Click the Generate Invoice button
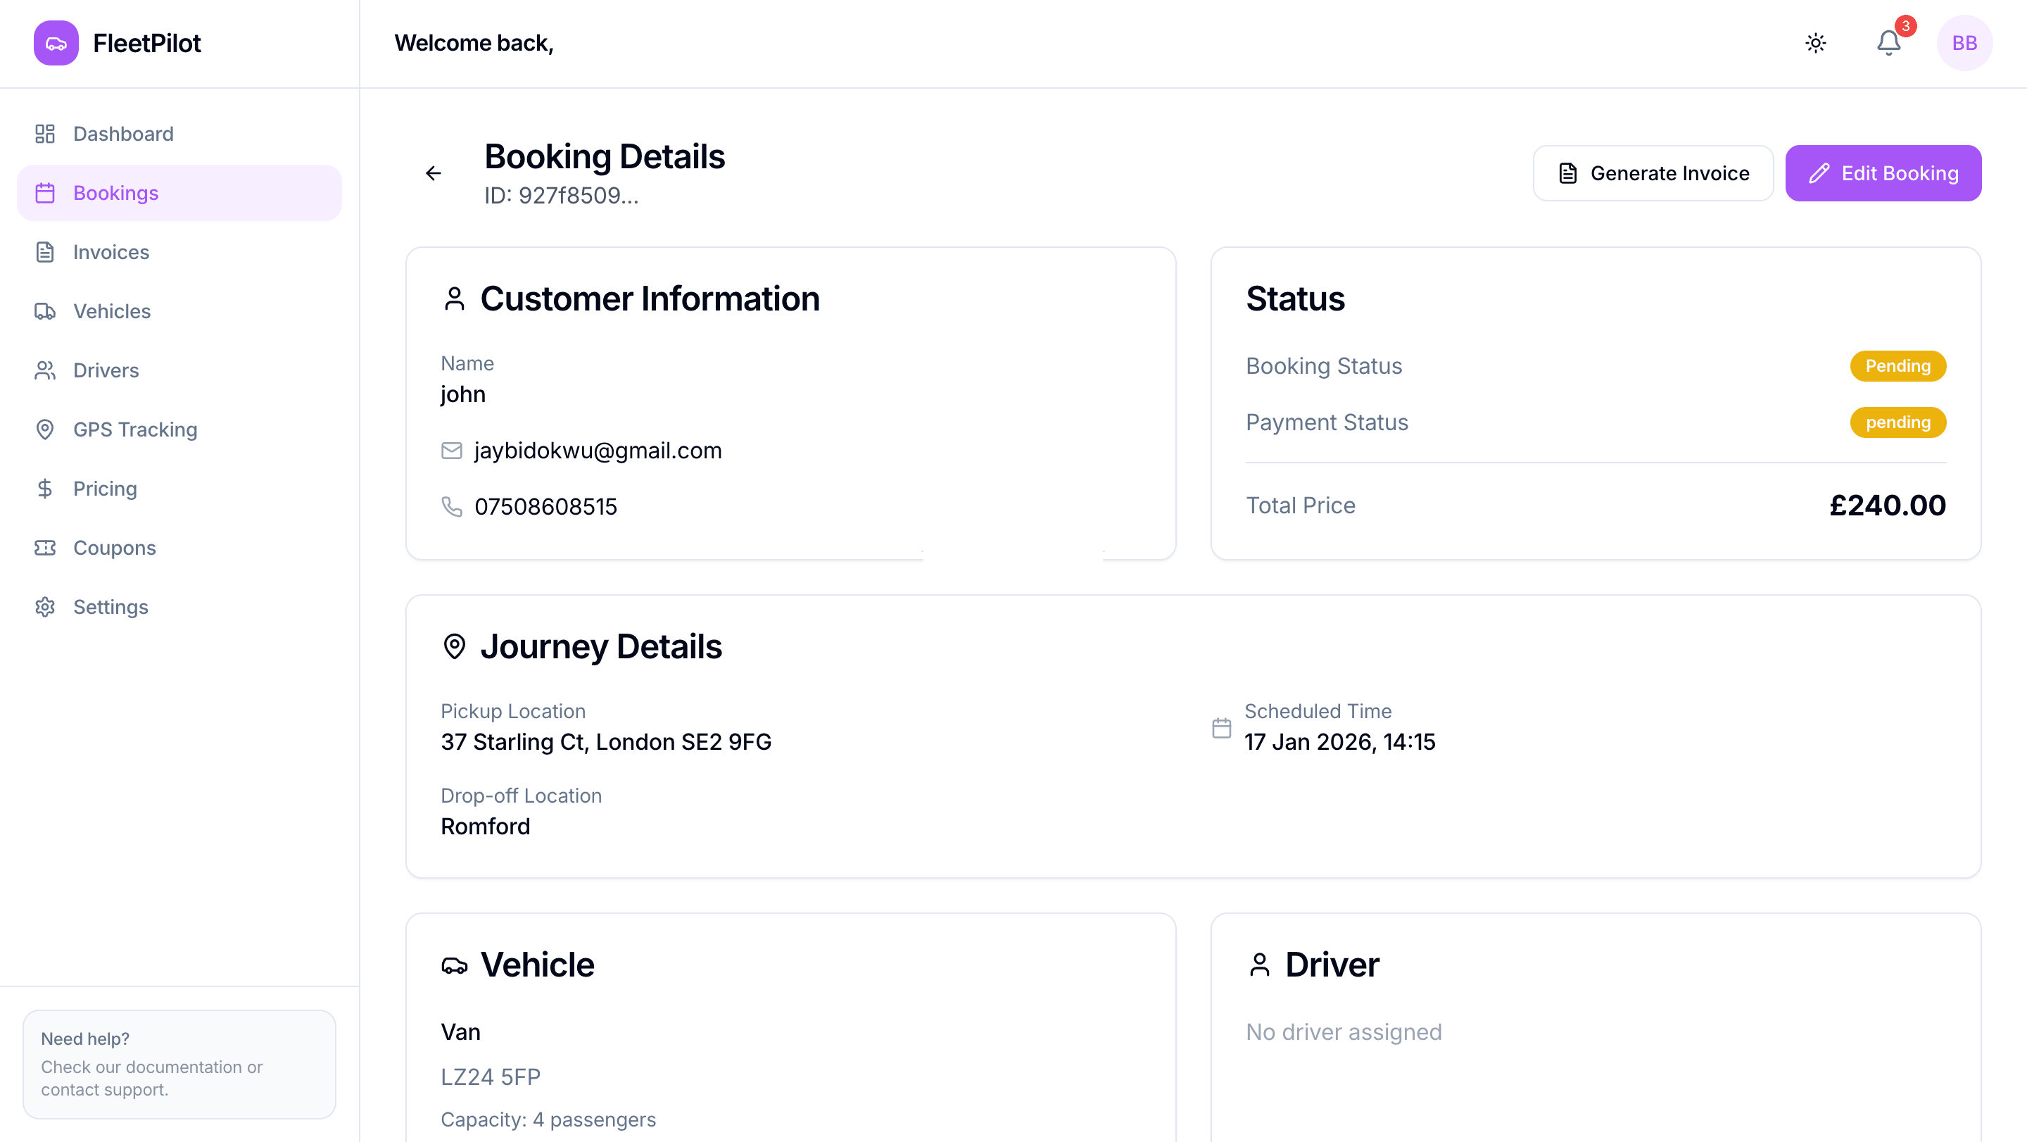 point(1653,172)
